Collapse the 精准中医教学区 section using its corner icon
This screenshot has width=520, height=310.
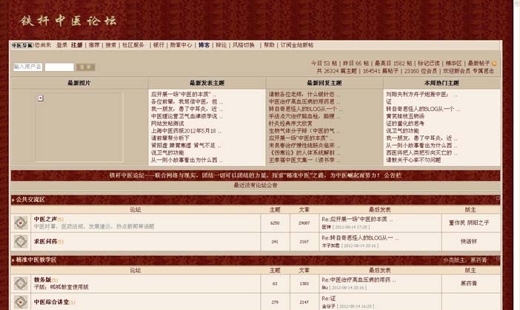498,258
